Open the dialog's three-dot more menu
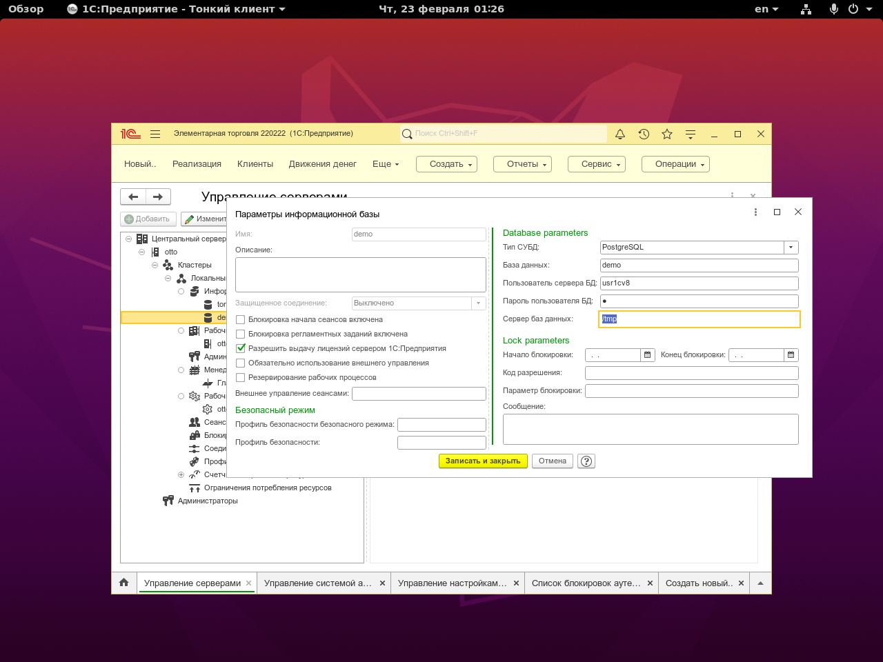This screenshot has height=662, width=883. click(756, 212)
